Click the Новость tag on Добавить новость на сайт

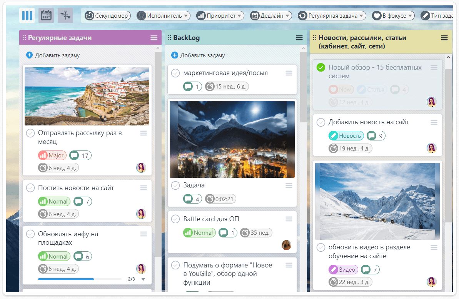pos(346,135)
